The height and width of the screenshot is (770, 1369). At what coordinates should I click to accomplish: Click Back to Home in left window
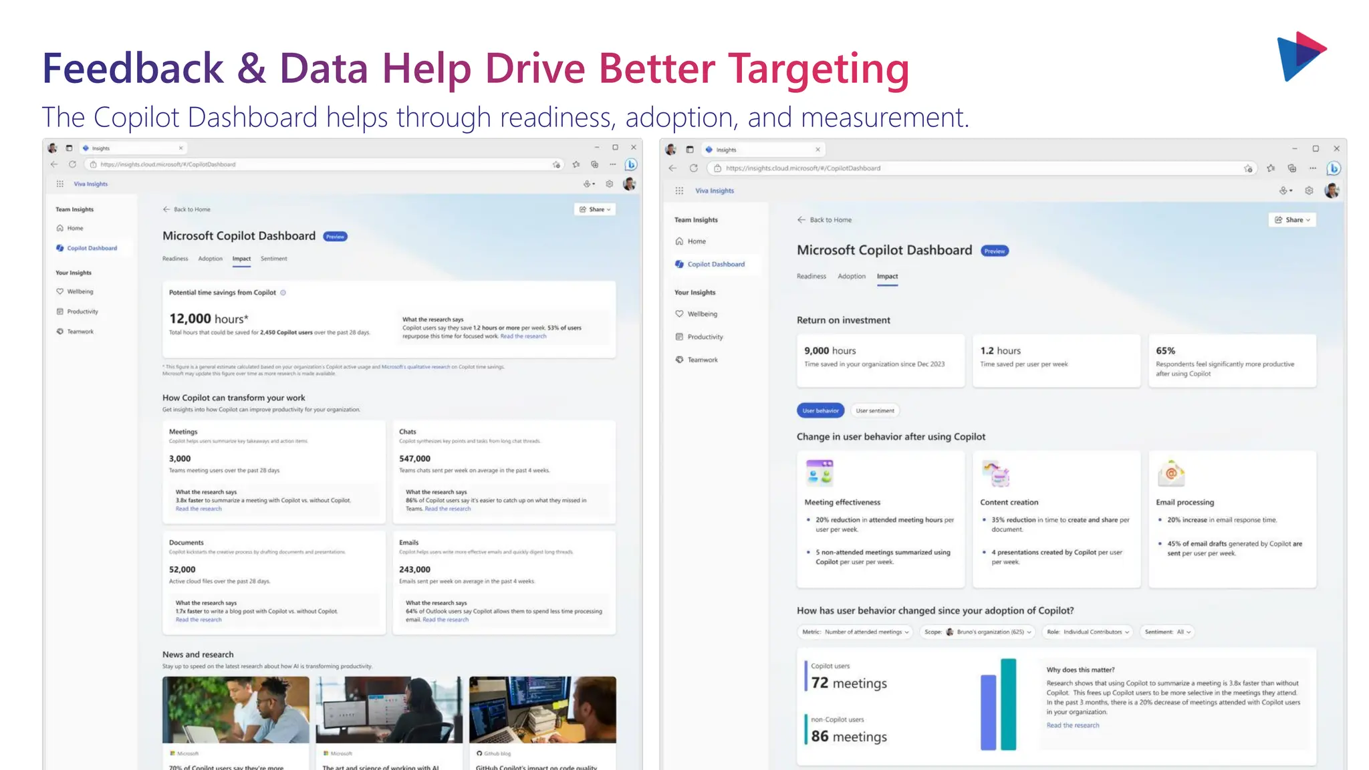pyautogui.click(x=186, y=209)
